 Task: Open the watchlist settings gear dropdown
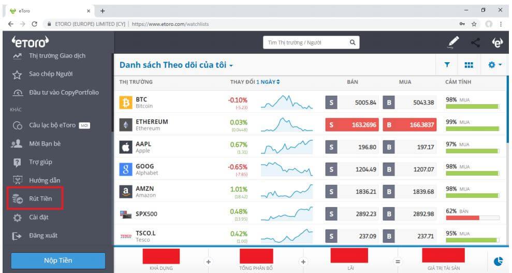495,65
